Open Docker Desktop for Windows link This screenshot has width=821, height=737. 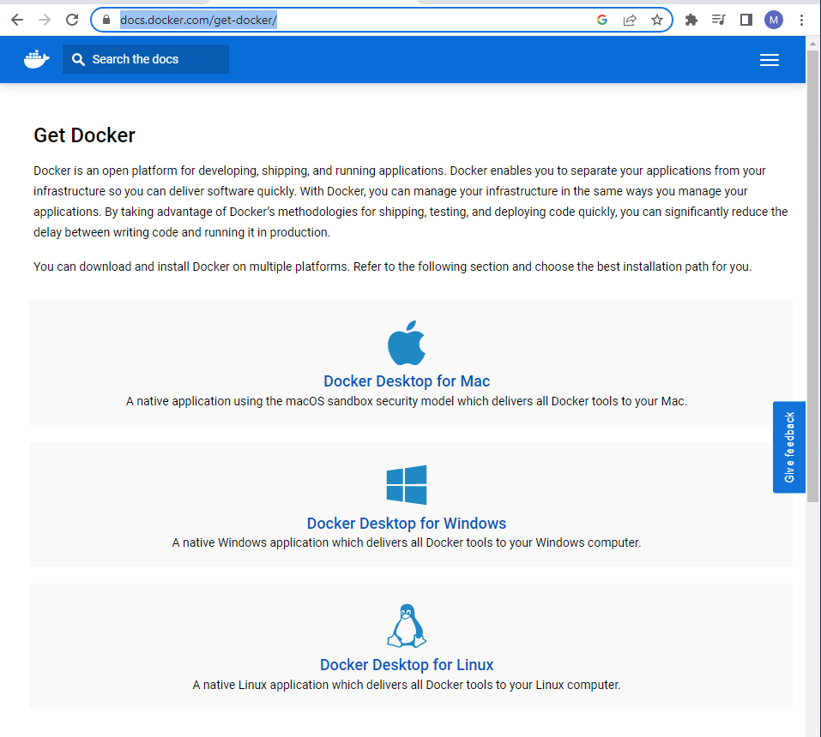coord(407,524)
